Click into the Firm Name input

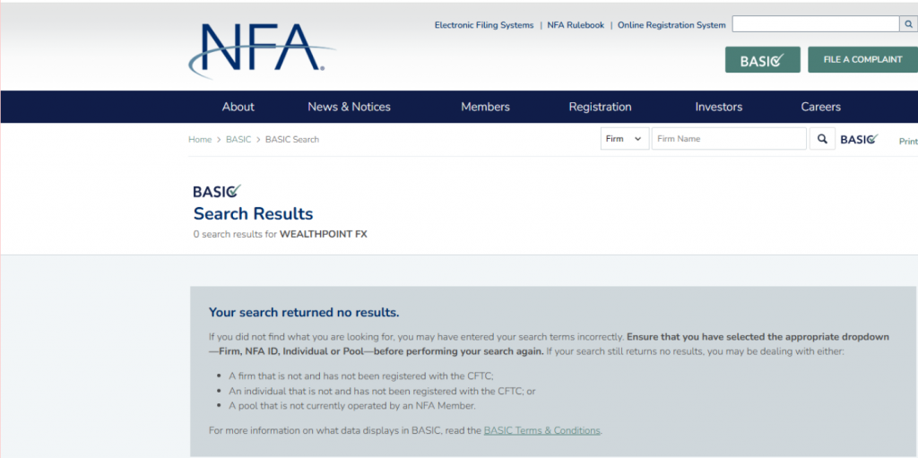(x=729, y=139)
